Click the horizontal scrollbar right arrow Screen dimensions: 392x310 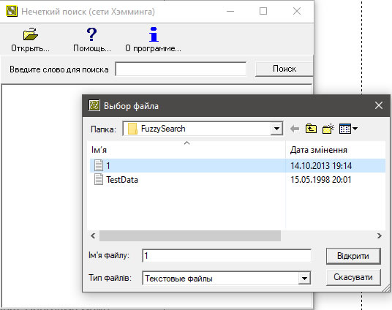(x=380, y=235)
